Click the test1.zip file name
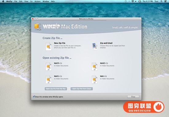This screenshot has width=169, height=117. pos(58,76)
